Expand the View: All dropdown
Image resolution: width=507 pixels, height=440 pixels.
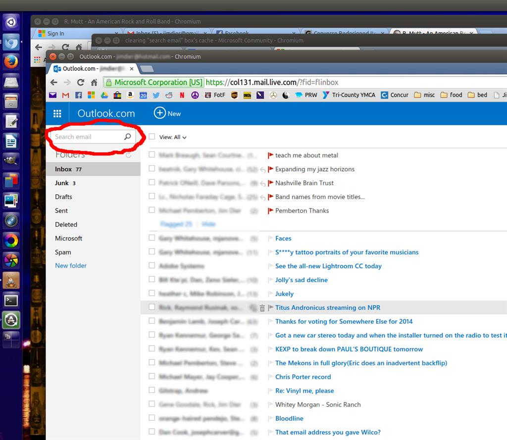pyautogui.click(x=173, y=137)
